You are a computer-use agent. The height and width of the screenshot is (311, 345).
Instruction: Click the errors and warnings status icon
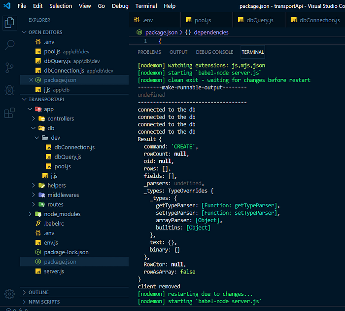17,310
